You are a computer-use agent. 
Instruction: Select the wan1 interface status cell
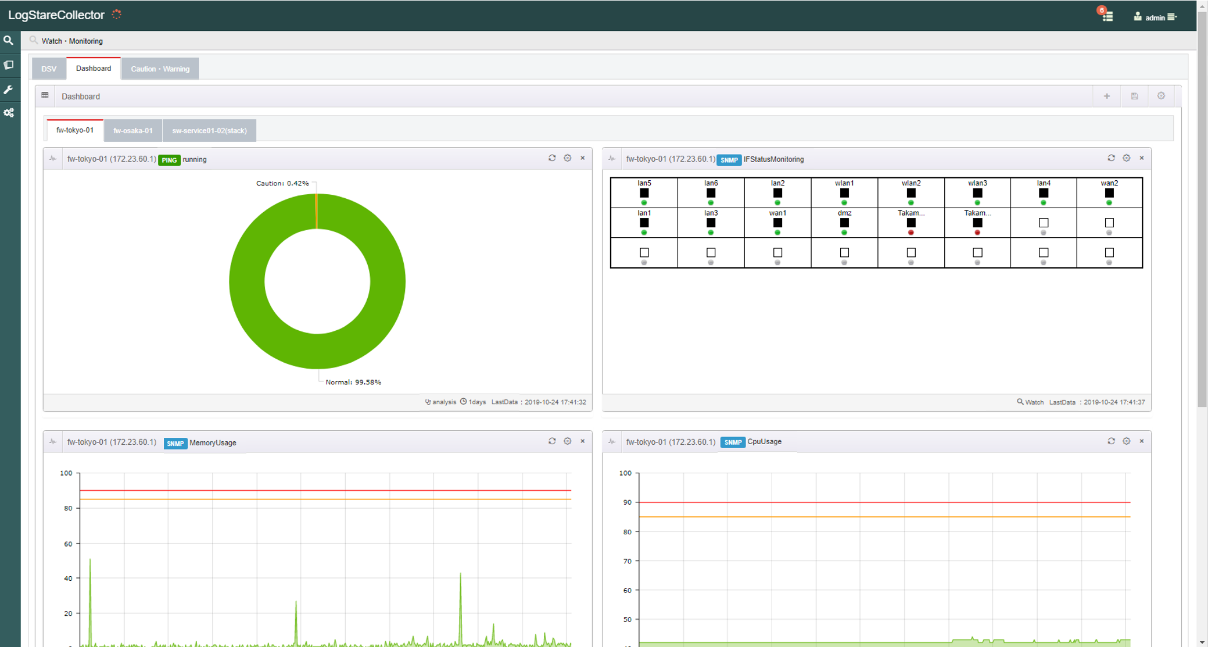click(777, 223)
